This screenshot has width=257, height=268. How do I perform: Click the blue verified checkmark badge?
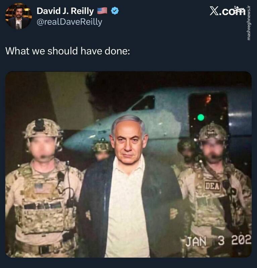point(115,11)
